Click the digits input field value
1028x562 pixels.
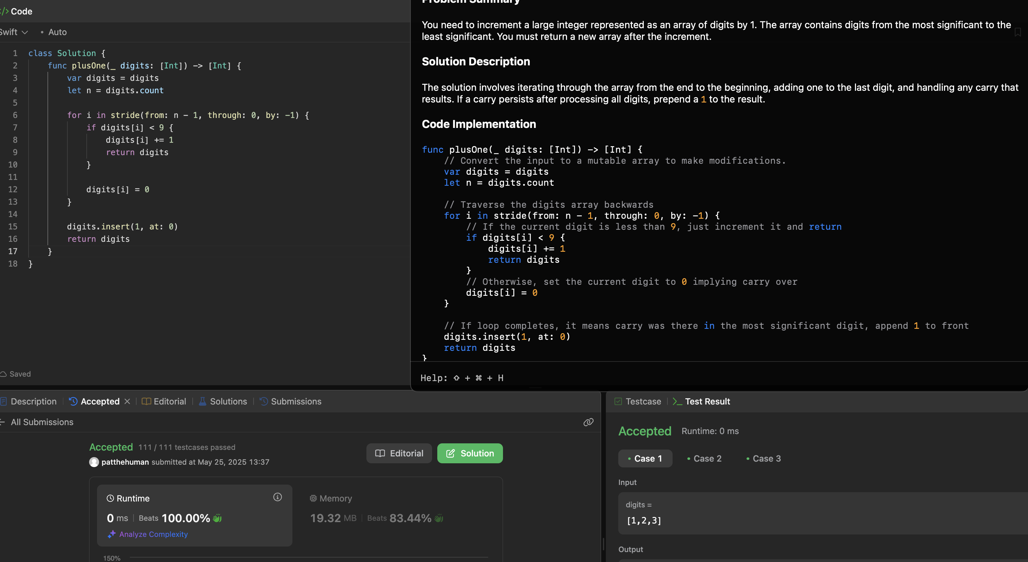pyautogui.click(x=644, y=520)
